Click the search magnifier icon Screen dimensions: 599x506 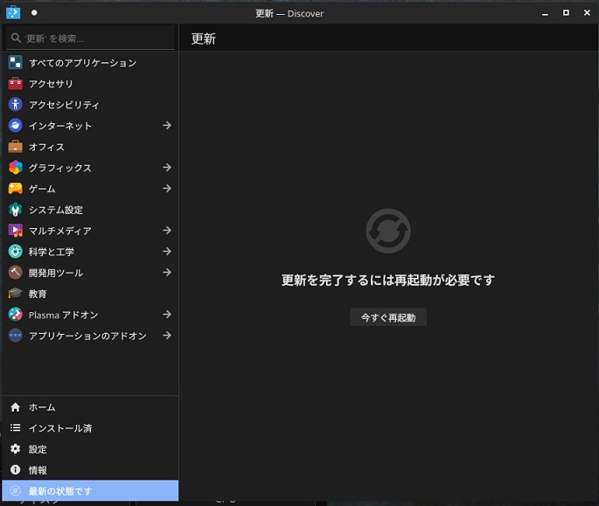tap(16, 38)
